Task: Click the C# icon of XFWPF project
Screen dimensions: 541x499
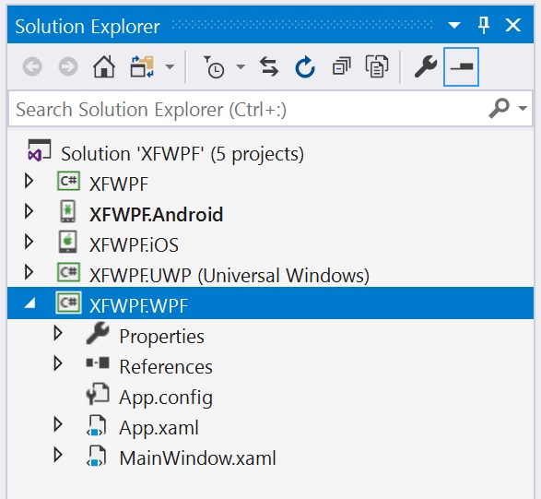Action: coord(68,181)
